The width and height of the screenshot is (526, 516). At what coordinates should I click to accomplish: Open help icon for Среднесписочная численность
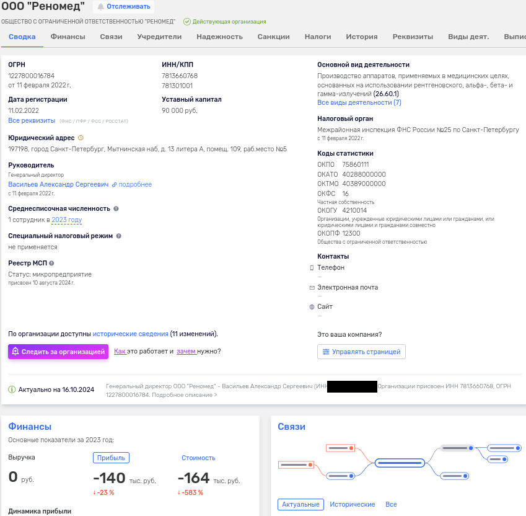point(116,208)
